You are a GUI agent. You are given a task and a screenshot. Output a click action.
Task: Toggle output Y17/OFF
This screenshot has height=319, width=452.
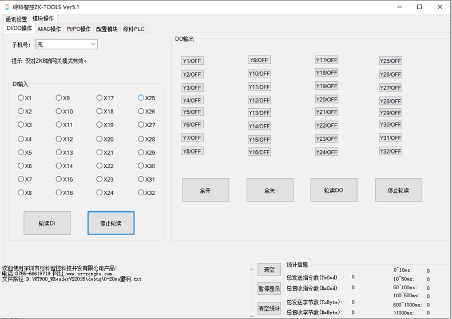pos(327,60)
